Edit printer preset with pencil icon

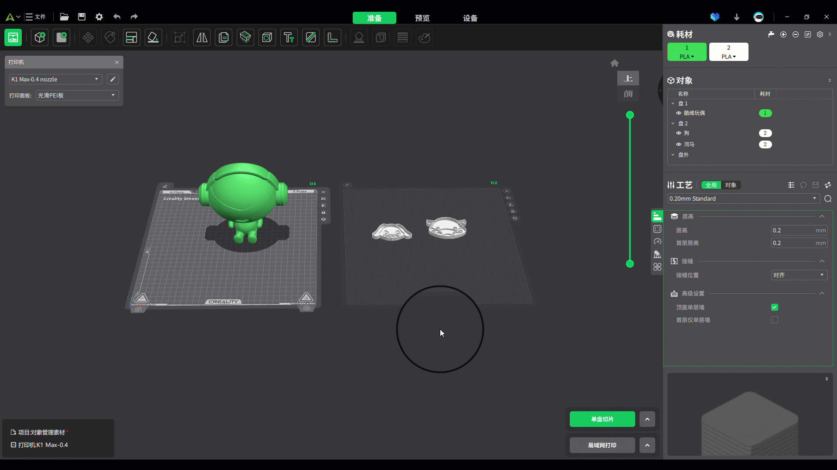112,79
